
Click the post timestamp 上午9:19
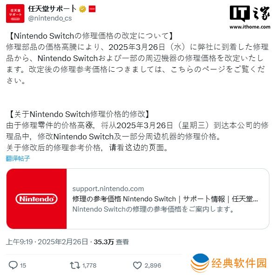[x=19, y=242]
